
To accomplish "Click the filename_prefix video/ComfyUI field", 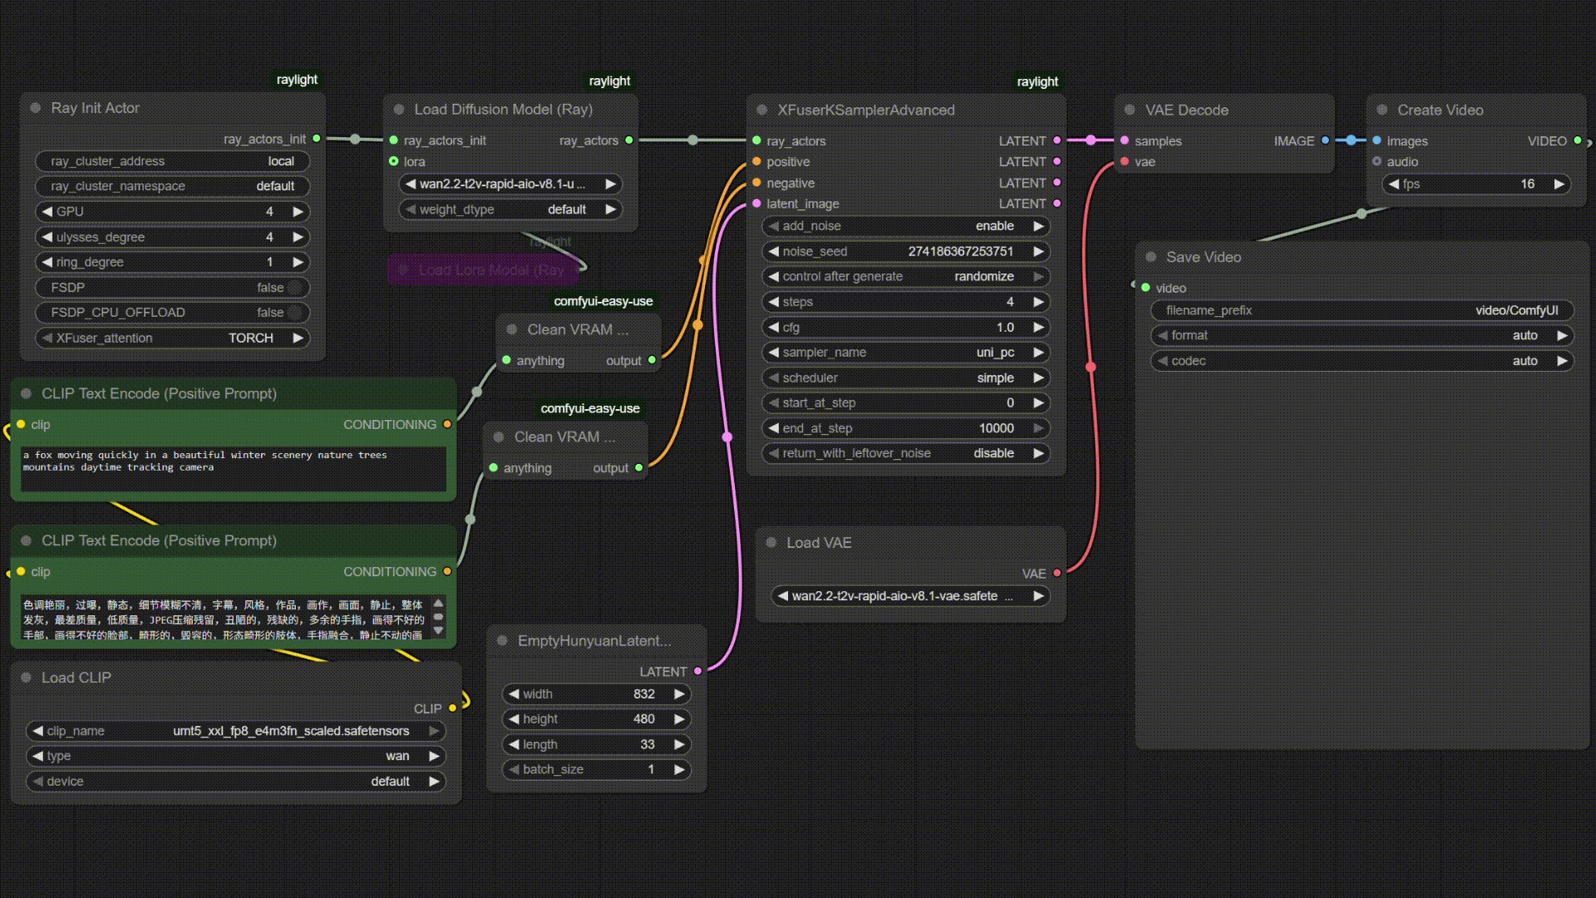I will coord(1362,310).
